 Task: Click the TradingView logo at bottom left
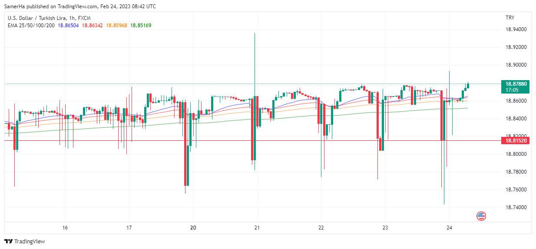click(25, 241)
